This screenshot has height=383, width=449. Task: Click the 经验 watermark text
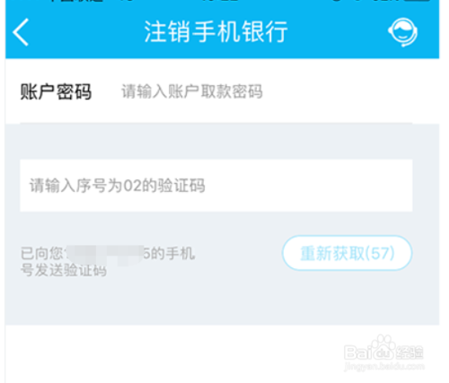coord(409,353)
